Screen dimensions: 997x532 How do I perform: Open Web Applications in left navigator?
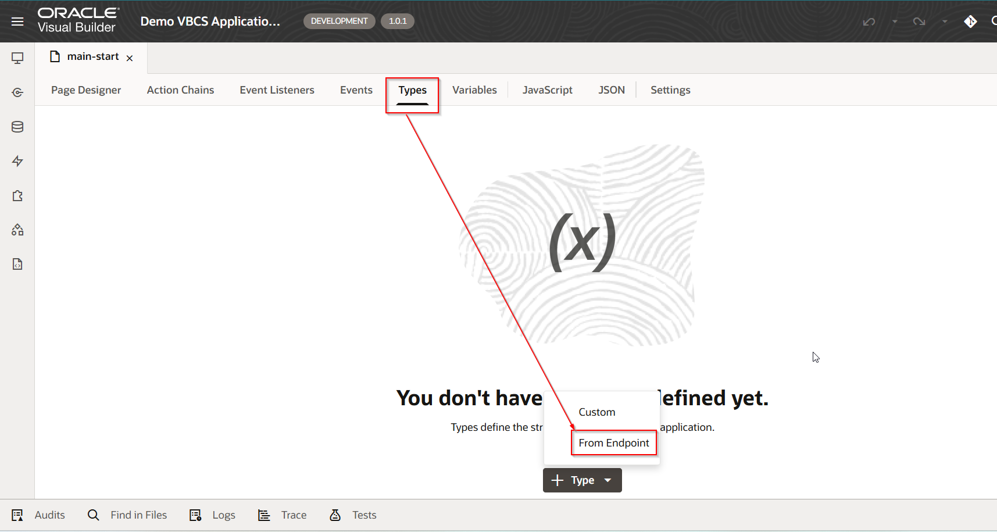(17, 58)
